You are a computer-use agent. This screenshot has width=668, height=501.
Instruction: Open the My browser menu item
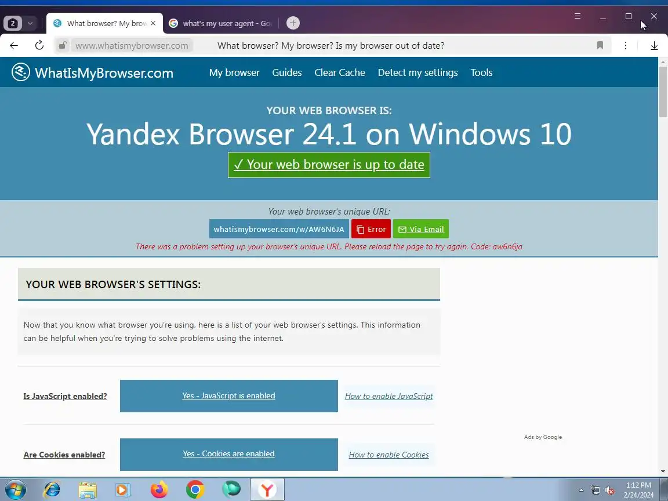tap(234, 73)
